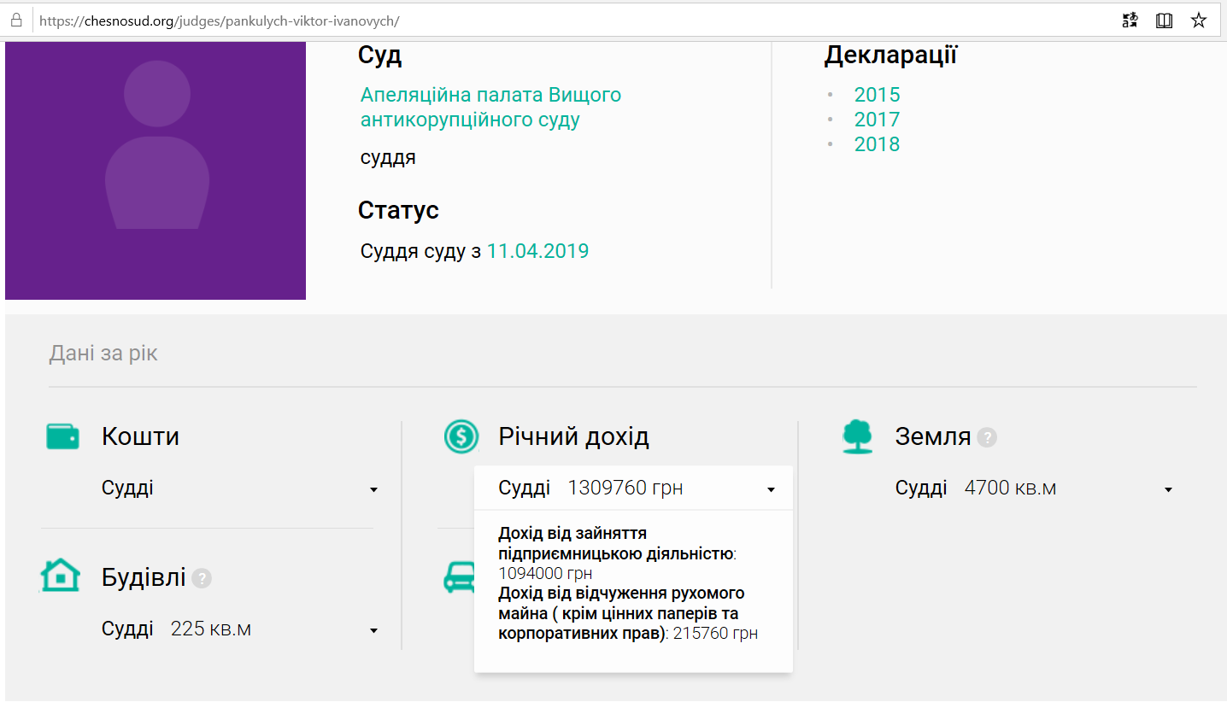Click the car icon under annual income

click(459, 577)
